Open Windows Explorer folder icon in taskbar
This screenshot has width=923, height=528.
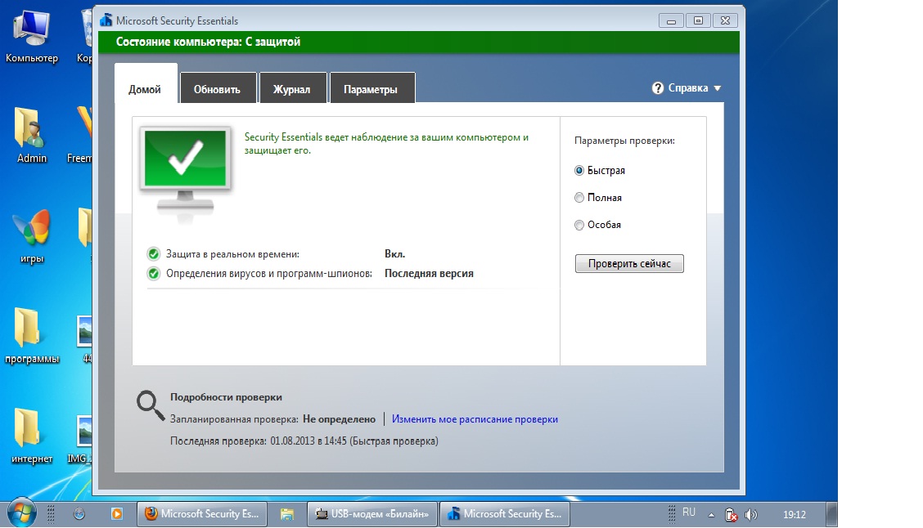[286, 514]
